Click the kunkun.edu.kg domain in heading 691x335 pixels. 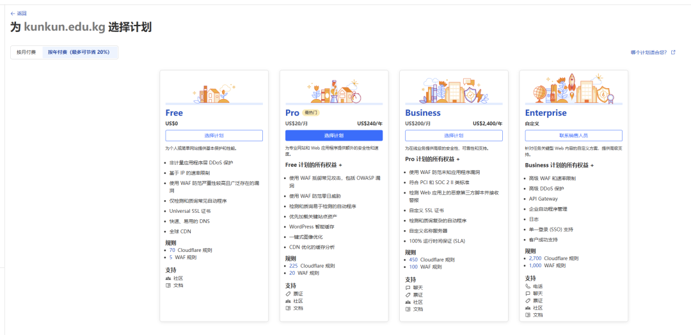click(x=65, y=27)
